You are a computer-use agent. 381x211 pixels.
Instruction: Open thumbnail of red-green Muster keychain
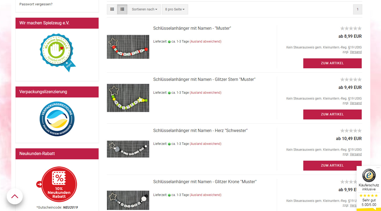pos(128,47)
